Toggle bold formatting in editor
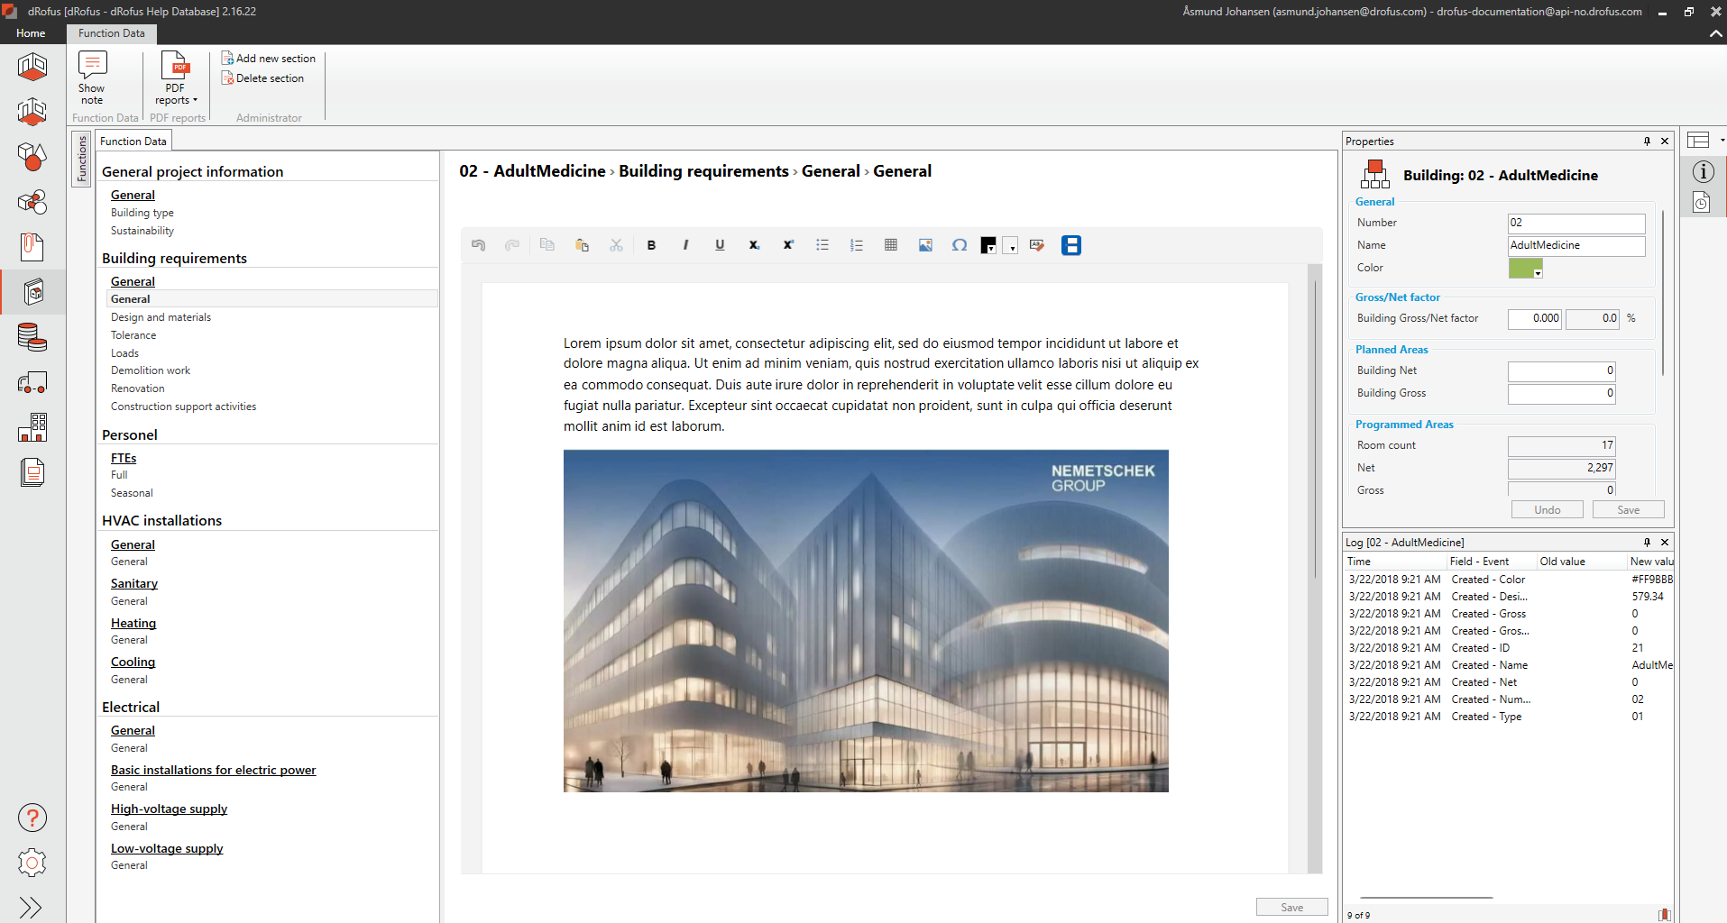Screen dimensions: 1727x923 (x=651, y=245)
